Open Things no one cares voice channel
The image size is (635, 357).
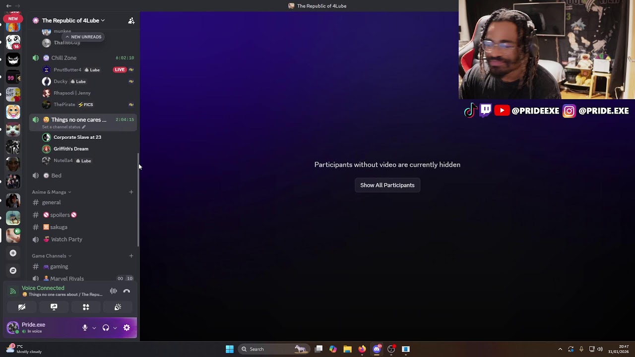[x=83, y=119]
